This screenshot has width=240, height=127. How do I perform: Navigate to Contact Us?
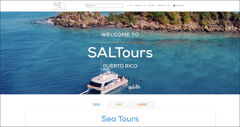point(163,5)
